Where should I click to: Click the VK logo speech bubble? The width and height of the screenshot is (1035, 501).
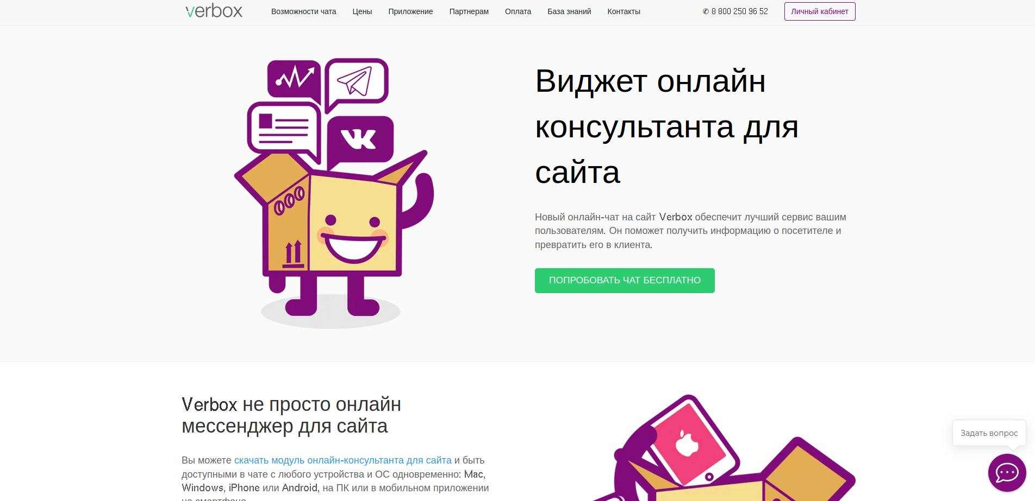[360, 139]
